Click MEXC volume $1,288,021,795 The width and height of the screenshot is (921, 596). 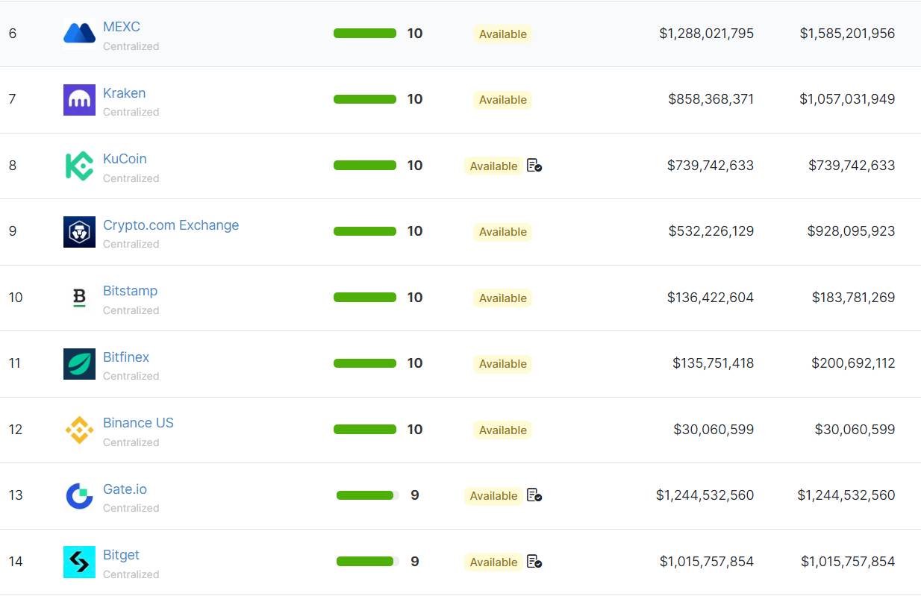coord(707,34)
